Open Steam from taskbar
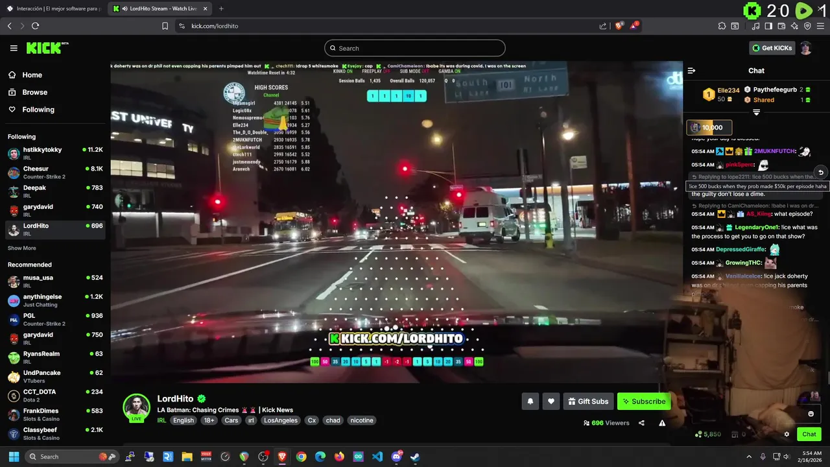The image size is (830, 467). pos(415,457)
